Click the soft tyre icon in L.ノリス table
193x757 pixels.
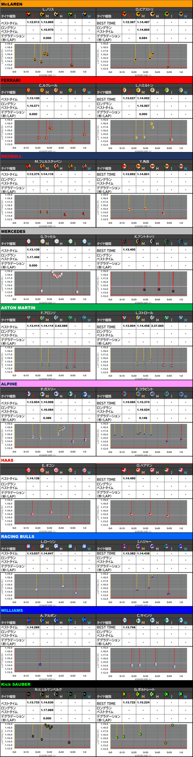coord(28,14)
